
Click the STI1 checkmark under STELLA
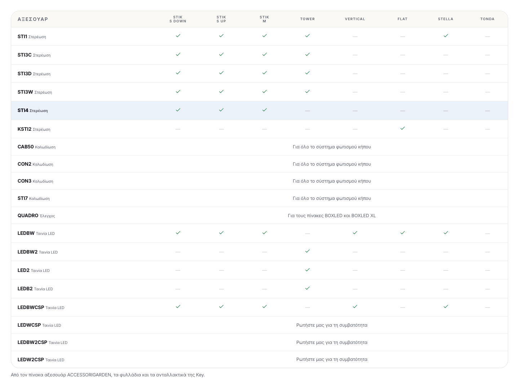coord(446,36)
